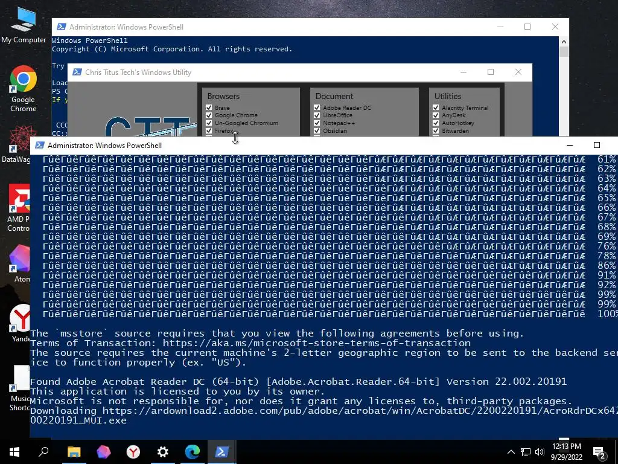Close the back PowerShell window
Viewport: 618px width, 464px height.
pos(555,27)
